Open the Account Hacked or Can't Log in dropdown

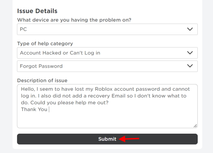tap(100, 53)
